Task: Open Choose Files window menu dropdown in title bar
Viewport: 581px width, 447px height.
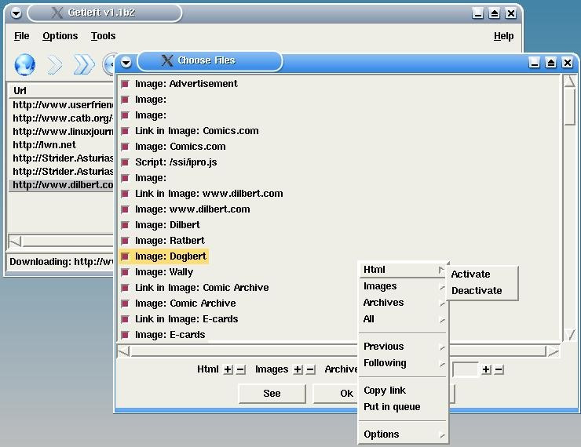Action: [x=126, y=63]
